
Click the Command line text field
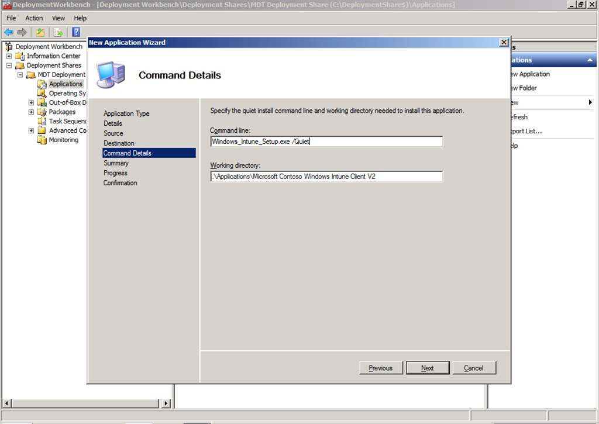326,142
